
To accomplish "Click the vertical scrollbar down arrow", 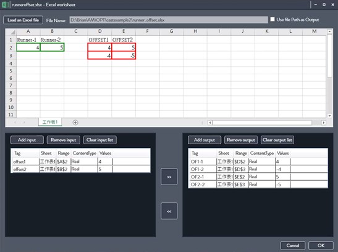I will (x=329, y=116).
